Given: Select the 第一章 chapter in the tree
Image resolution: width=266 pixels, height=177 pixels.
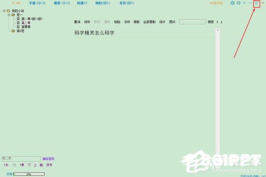Looking at the screenshot, I should [x=32, y=19].
